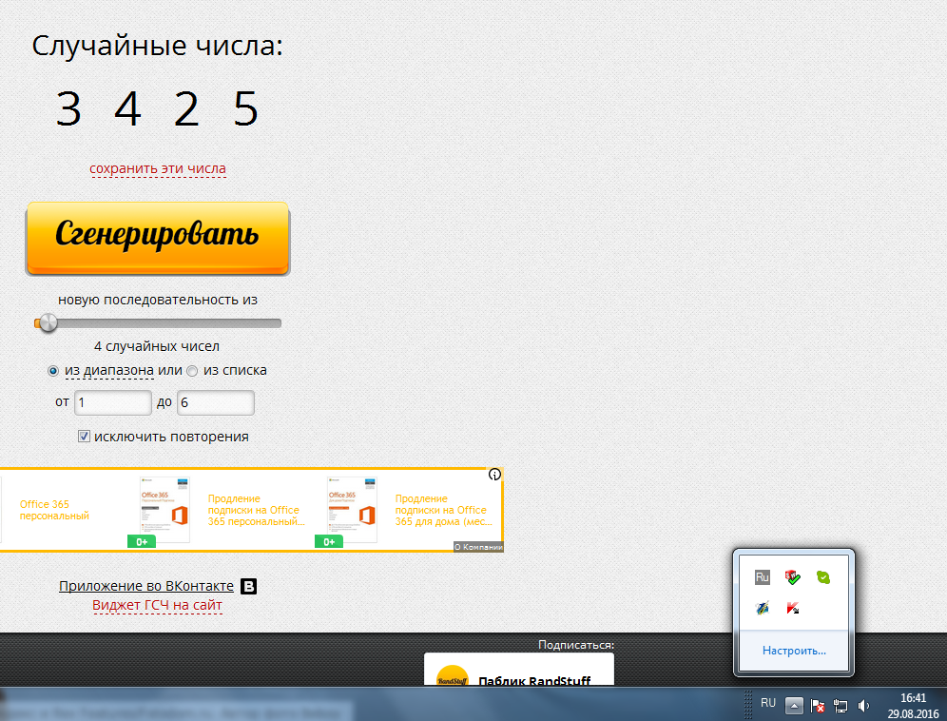Click the Skype tray icon
Image resolution: width=947 pixels, height=721 pixels.
(x=823, y=577)
